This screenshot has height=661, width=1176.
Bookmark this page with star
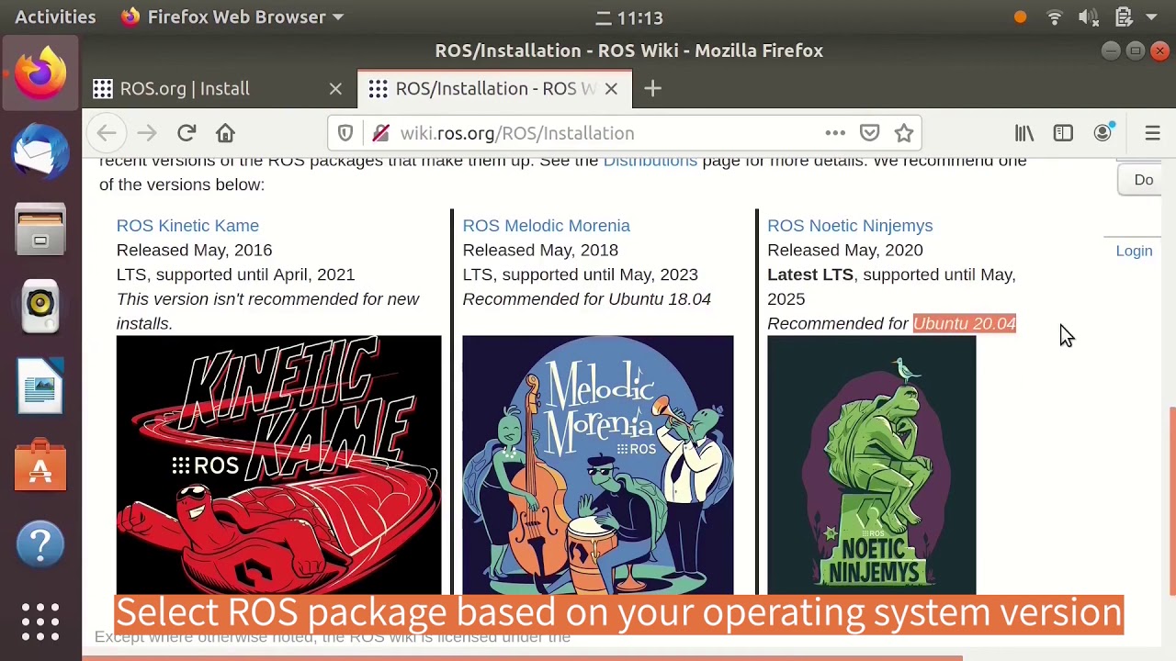[904, 133]
